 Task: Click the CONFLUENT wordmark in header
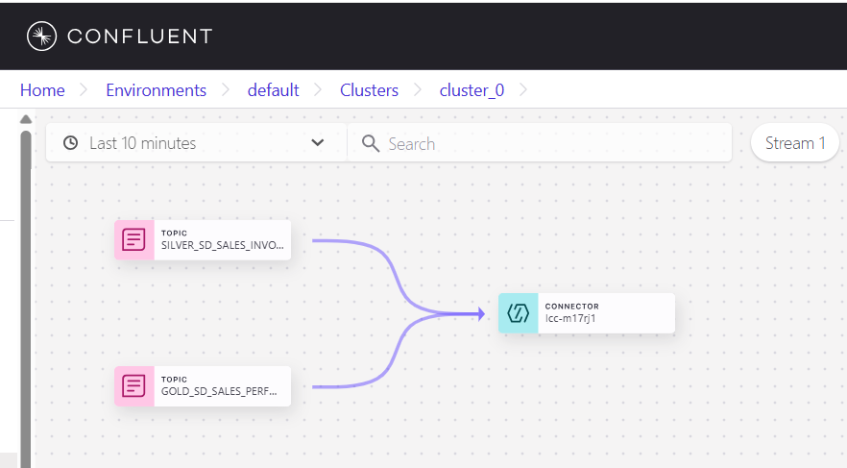(139, 37)
